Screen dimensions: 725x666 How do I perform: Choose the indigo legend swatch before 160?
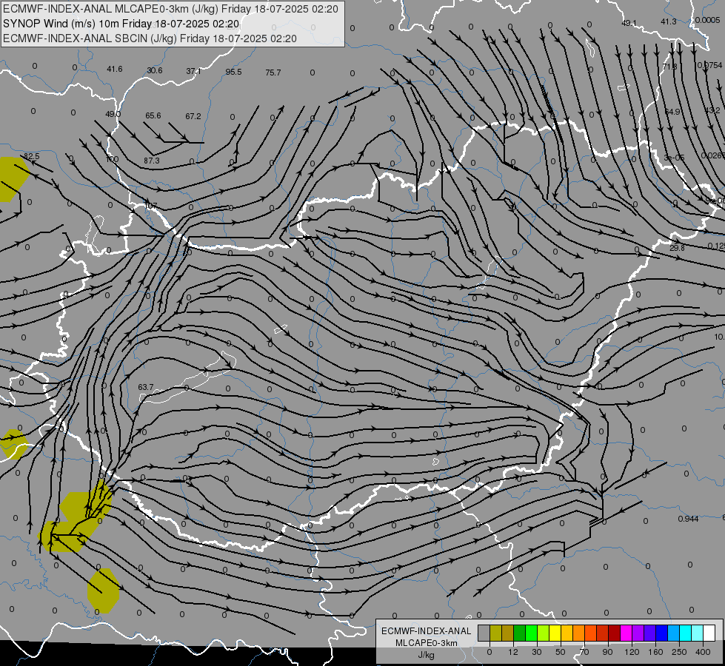650,633
